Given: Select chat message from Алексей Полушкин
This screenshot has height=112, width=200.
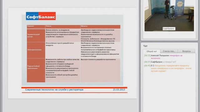Looking at the screenshot, I should pyautogui.click(x=167, y=57).
